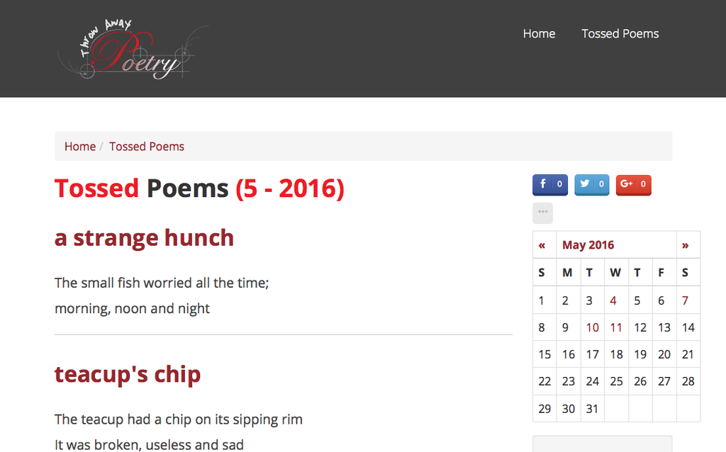726x452 pixels.
Task: Open more sharing options ellipsis button
Action: click(x=542, y=213)
